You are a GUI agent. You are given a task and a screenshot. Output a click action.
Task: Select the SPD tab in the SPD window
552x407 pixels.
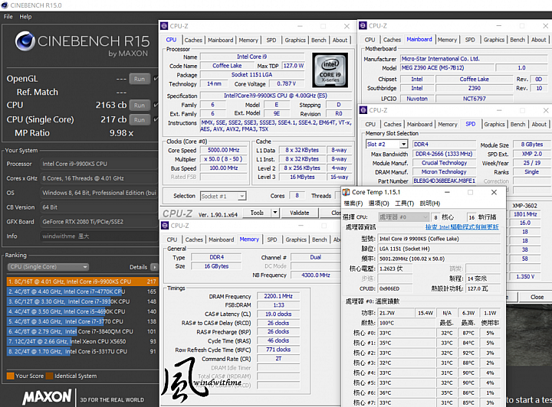point(470,124)
